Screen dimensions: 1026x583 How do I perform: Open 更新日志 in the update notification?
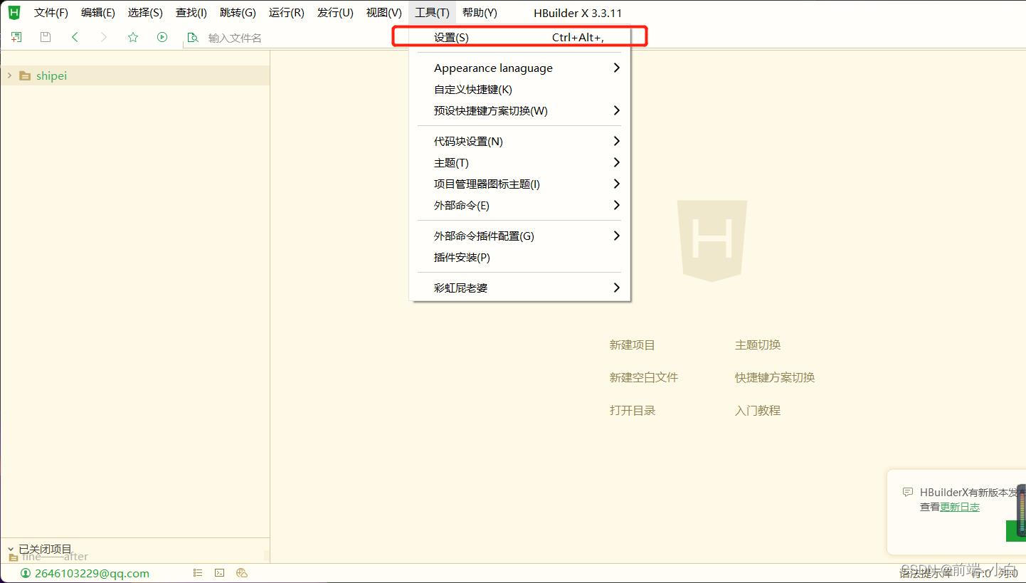tap(960, 507)
